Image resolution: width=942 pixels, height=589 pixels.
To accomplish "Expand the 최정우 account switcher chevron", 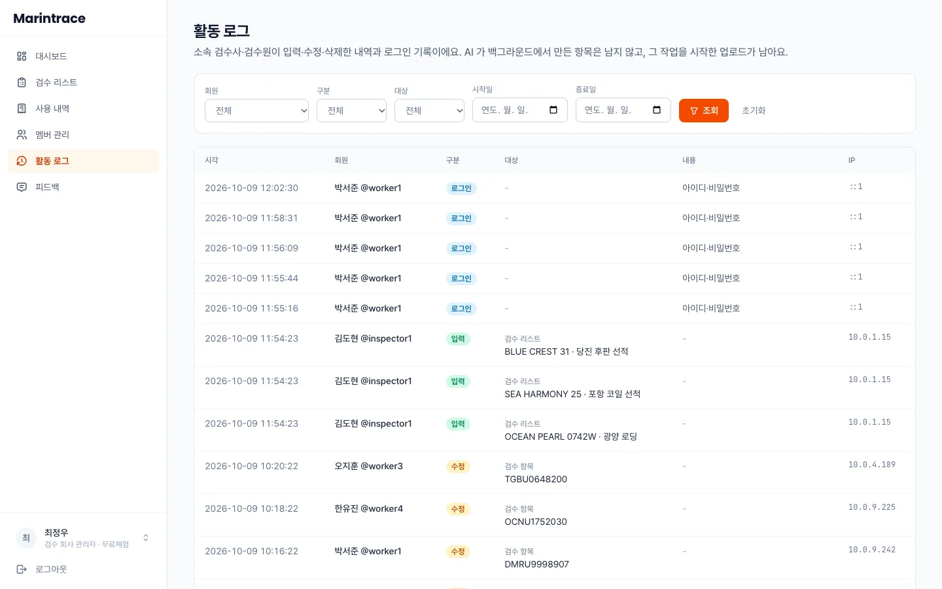I will click(x=146, y=538).
